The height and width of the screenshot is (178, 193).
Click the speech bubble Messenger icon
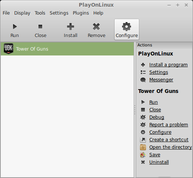(x=143, y=80)
